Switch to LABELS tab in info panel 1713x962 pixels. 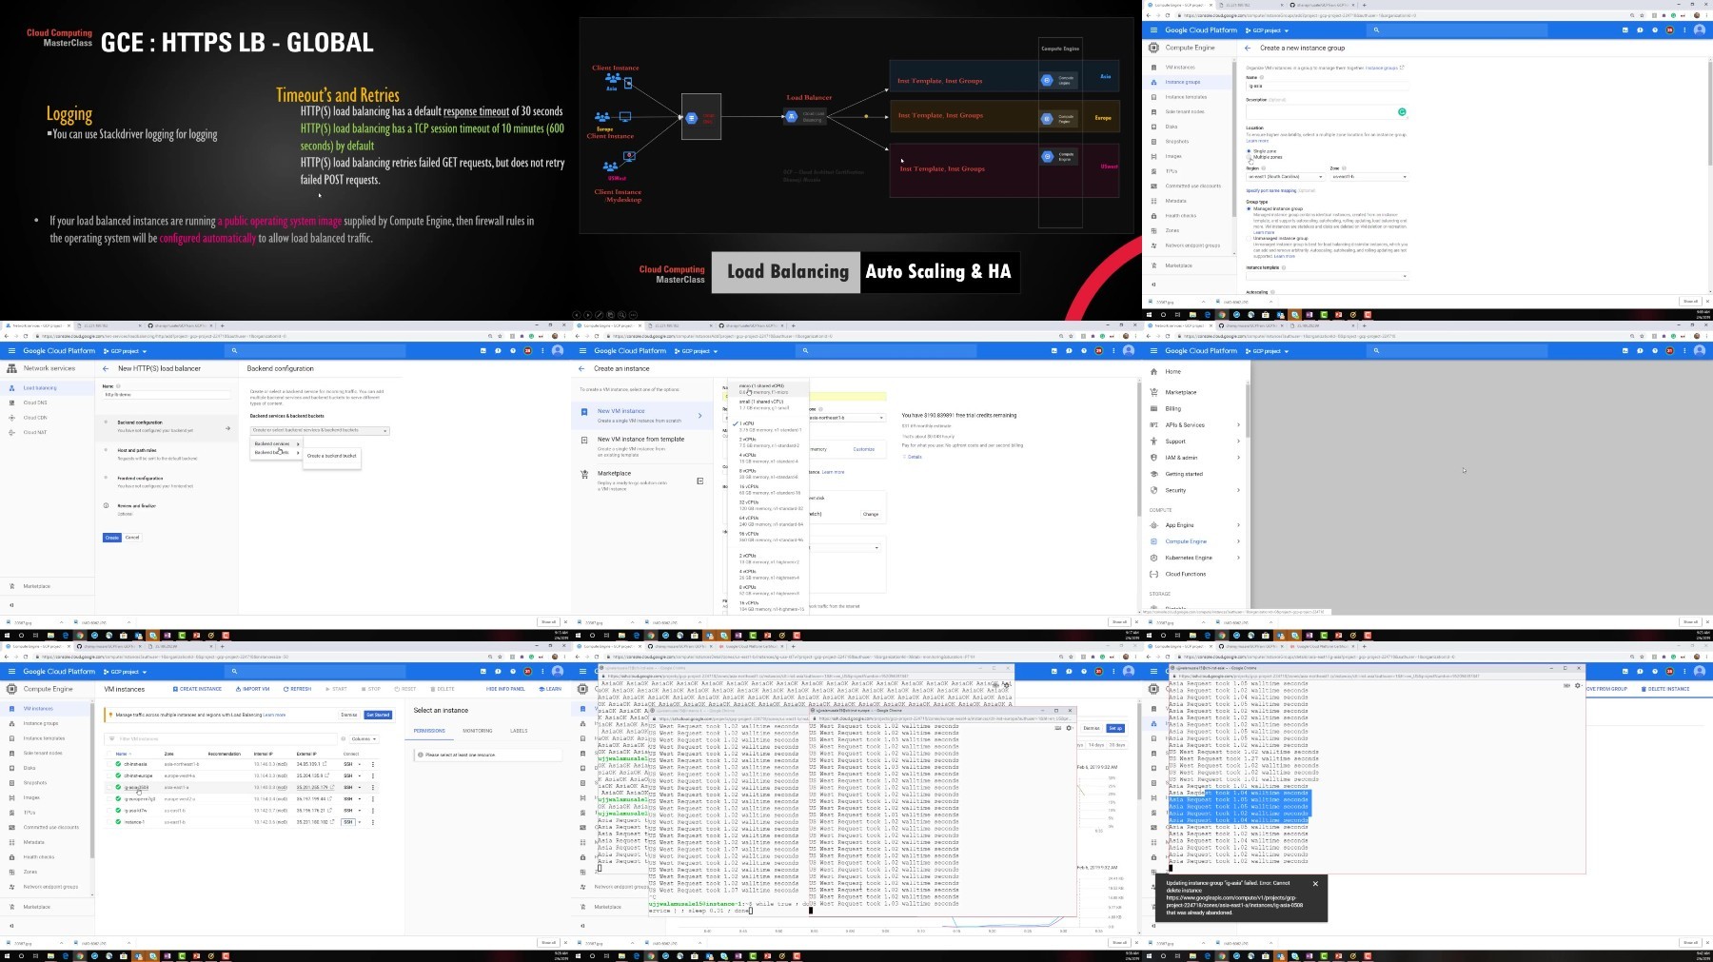click(x=519, y=731)
